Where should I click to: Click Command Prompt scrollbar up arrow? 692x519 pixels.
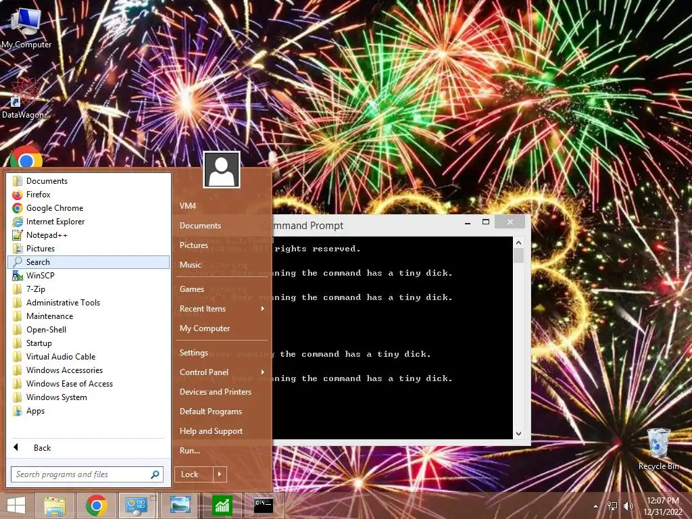[x=518, y=243]
